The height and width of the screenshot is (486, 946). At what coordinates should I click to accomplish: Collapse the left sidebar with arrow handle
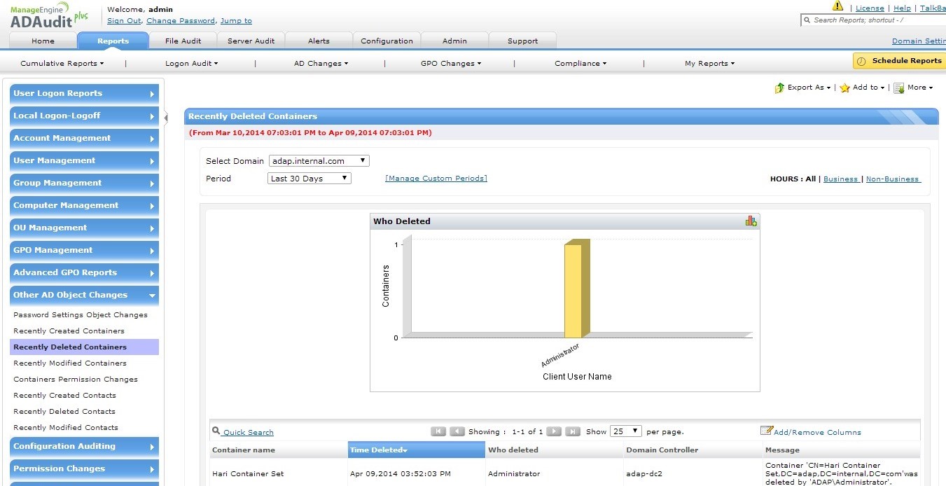click(166, 117)
